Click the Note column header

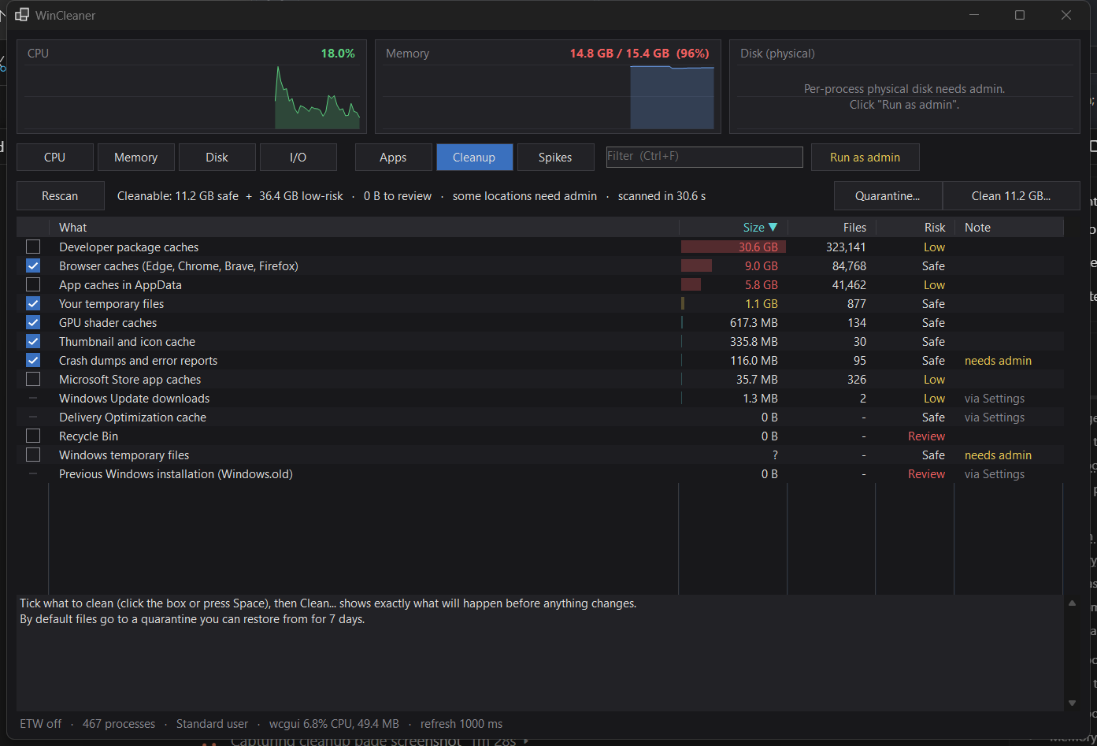pos(1009,228)
